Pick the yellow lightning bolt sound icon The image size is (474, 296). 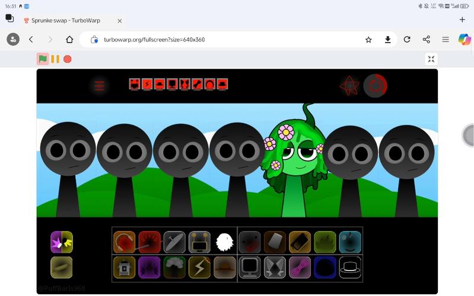pos(199,268)
